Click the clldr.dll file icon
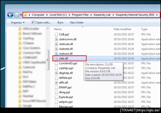Image resolution: width=161 pixels, height=113 pixels. point(56,58)
